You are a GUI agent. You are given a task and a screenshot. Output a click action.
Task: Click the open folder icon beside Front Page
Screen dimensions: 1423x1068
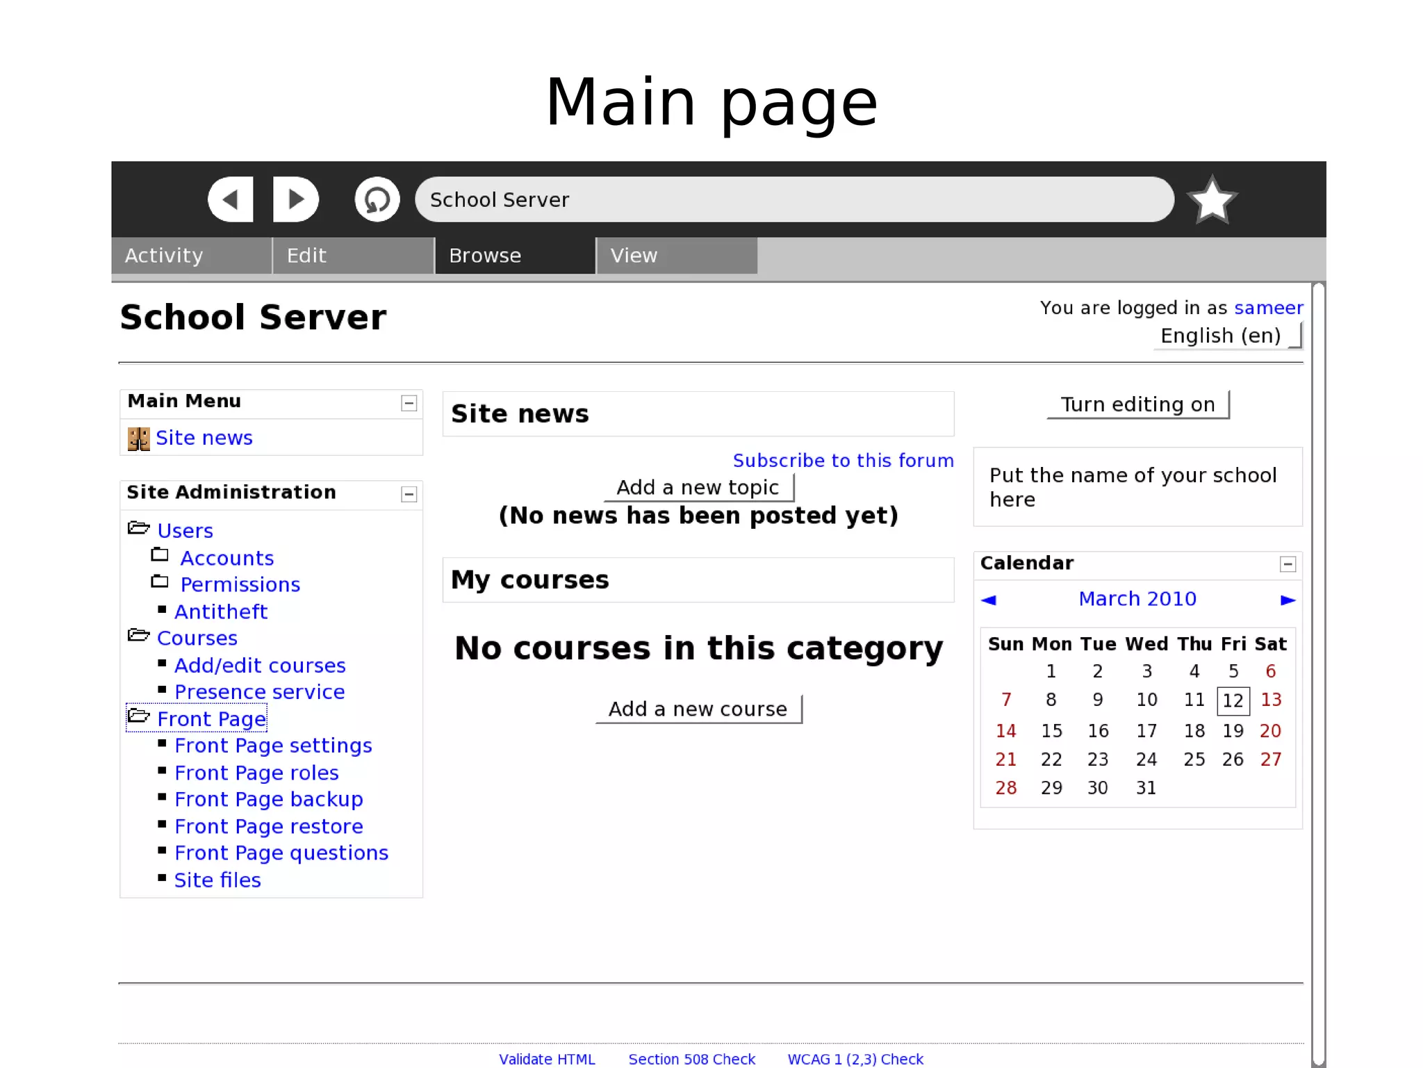click(x=138, y=716)
